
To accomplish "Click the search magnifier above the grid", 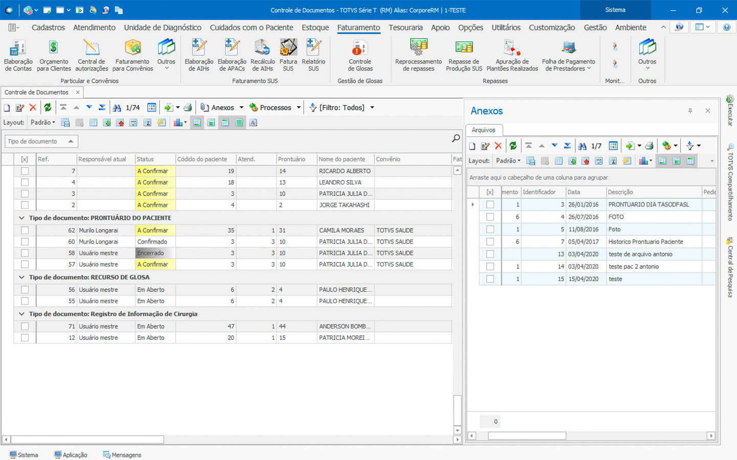I will [x=456, y=139].
